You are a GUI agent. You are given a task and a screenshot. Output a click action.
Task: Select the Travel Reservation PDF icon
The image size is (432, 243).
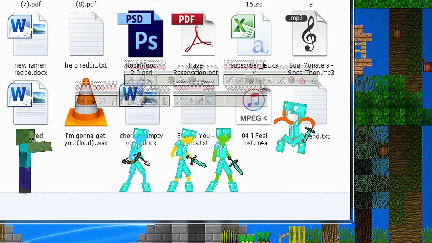tap(194, 34)
